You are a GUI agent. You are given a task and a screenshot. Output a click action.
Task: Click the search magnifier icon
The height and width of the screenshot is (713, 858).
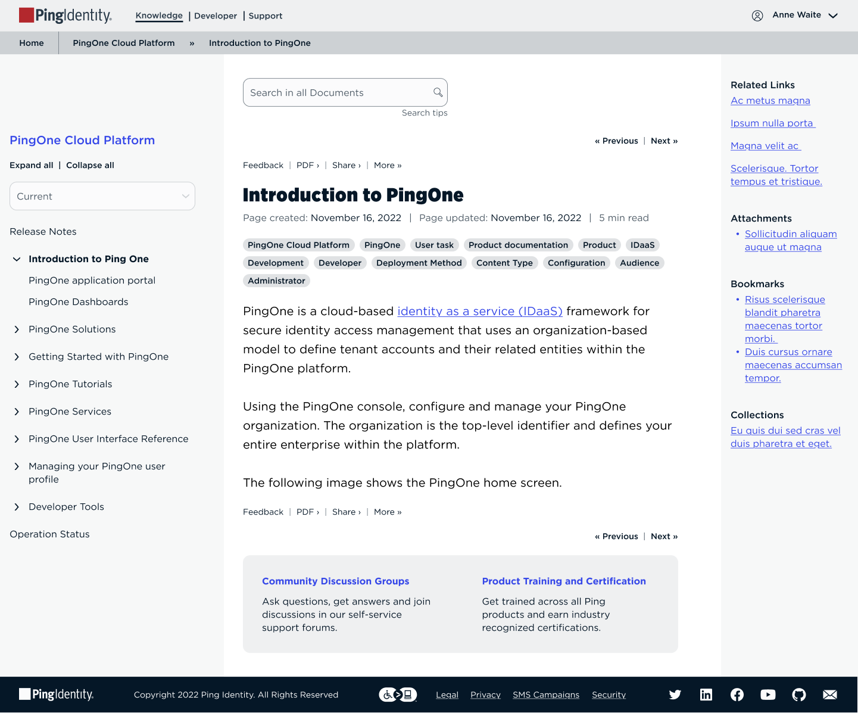(x=438, y=92)
